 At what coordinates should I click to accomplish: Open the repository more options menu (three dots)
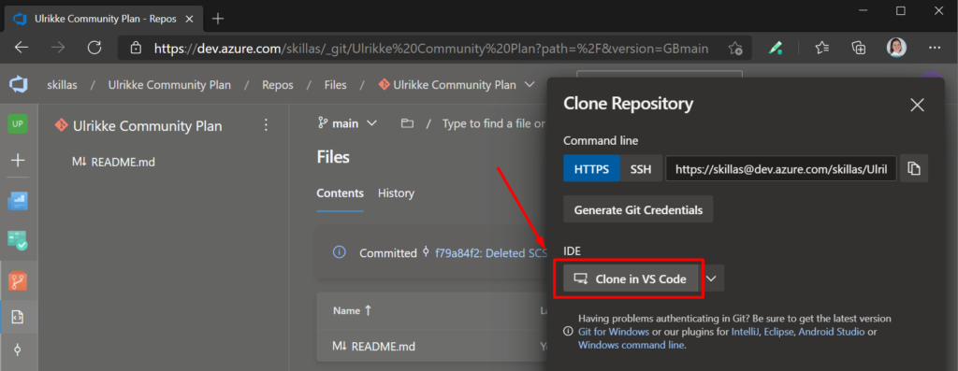pyautogui.click(x=266, y=125)
